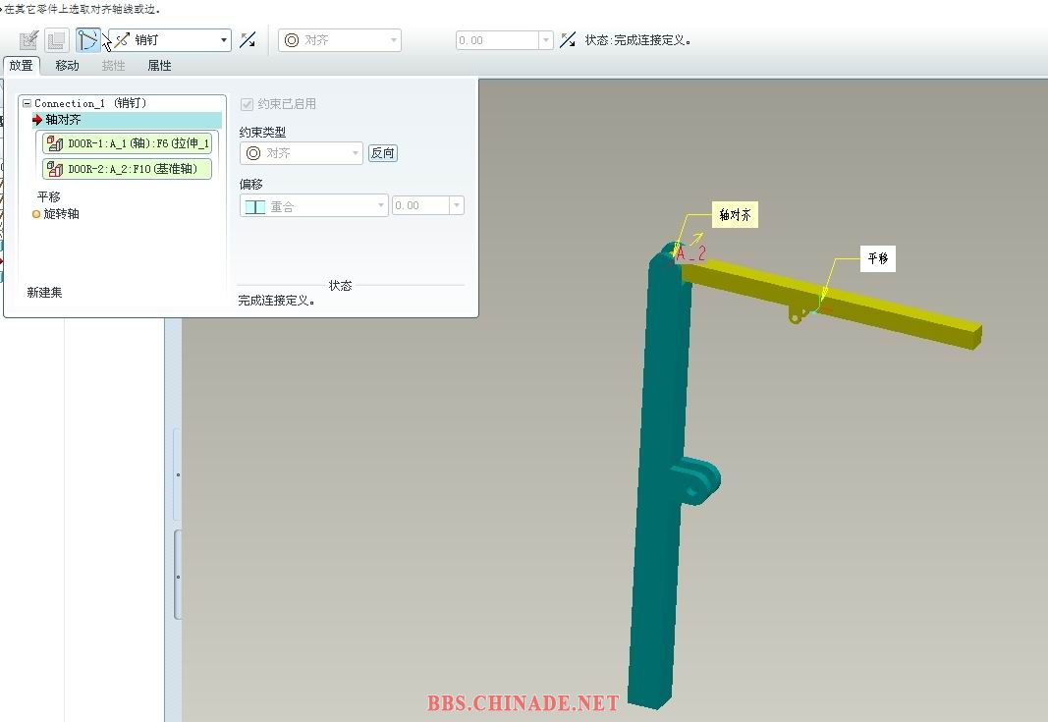Switch to the 移动 tab

(x=67, y=66)
